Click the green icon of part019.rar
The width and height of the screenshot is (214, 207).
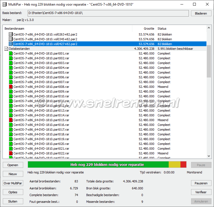[11, 139]
